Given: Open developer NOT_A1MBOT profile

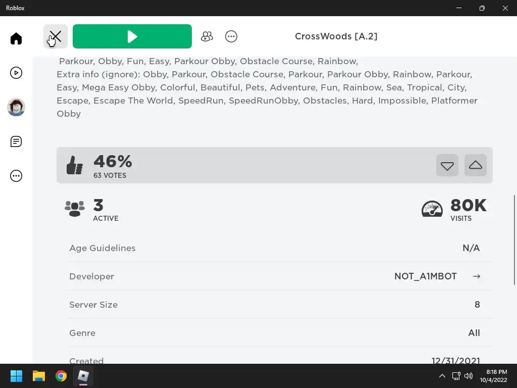Looking at the screenshot, I should (425, 276).
